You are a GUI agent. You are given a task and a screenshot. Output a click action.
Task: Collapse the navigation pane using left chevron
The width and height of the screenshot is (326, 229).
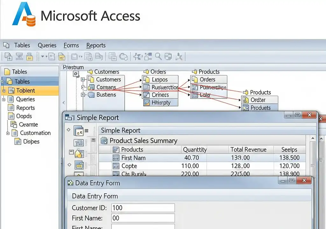64,103
